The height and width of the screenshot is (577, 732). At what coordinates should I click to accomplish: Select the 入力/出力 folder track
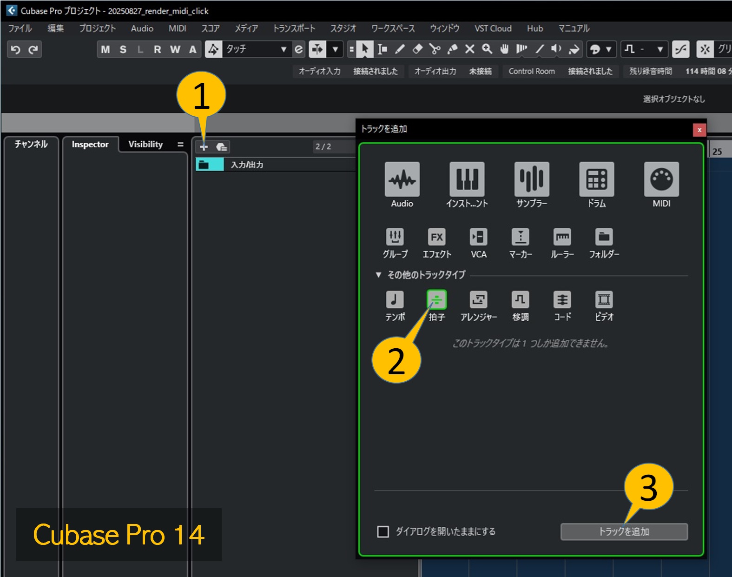point(275,165)
